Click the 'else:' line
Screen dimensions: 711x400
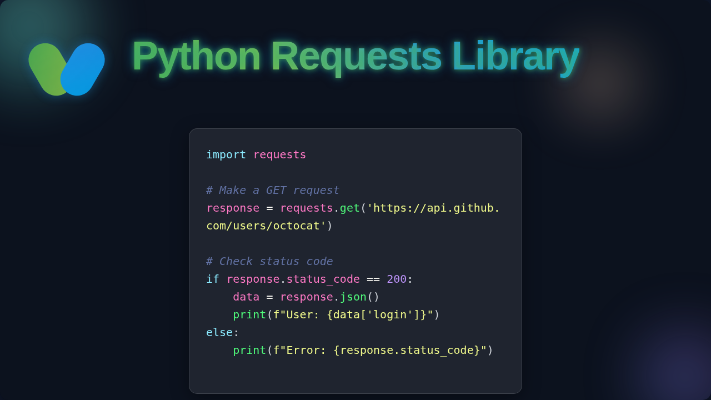point(223,332)
